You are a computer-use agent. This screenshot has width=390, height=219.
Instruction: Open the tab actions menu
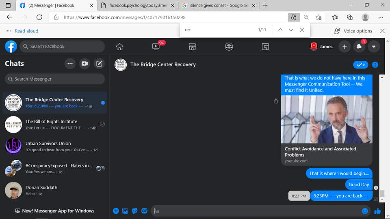[8, 5]
